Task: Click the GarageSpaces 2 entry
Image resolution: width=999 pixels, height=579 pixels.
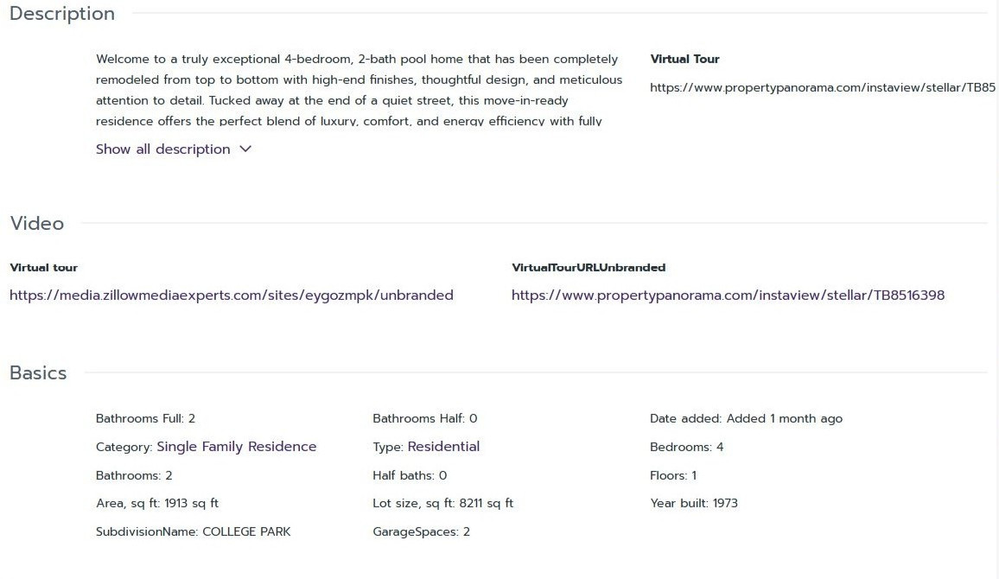Action: pos(421,531)
